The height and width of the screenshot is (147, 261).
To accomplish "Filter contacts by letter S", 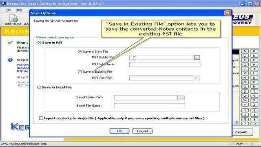I will click(x=245, y=91).
